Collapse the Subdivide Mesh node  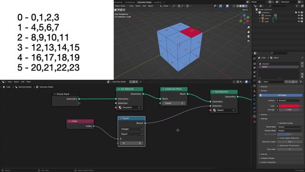point(163,89)
